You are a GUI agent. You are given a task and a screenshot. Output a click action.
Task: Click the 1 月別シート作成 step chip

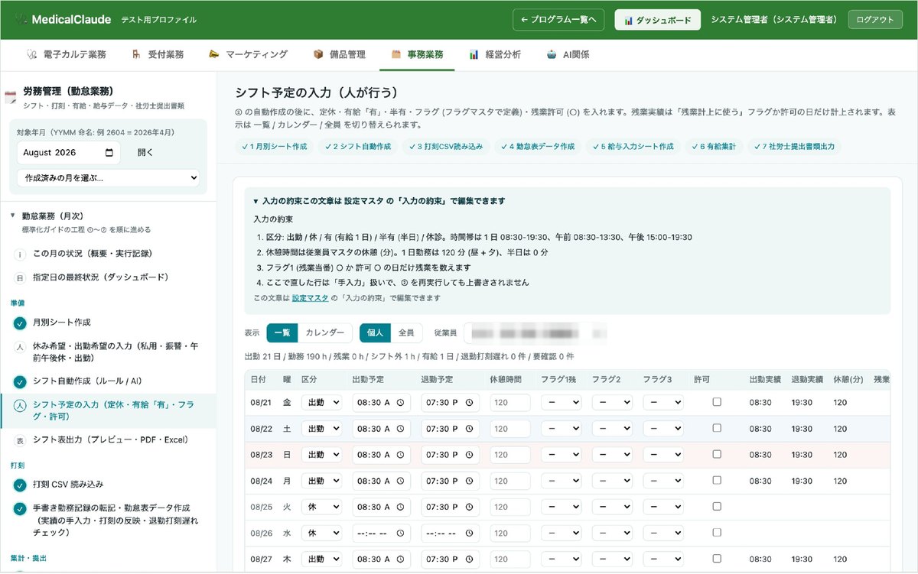click(x=274, y=146)
